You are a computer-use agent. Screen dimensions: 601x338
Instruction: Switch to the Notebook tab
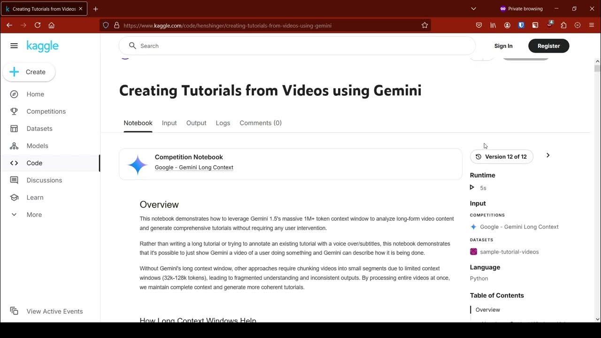coord(138,123)
